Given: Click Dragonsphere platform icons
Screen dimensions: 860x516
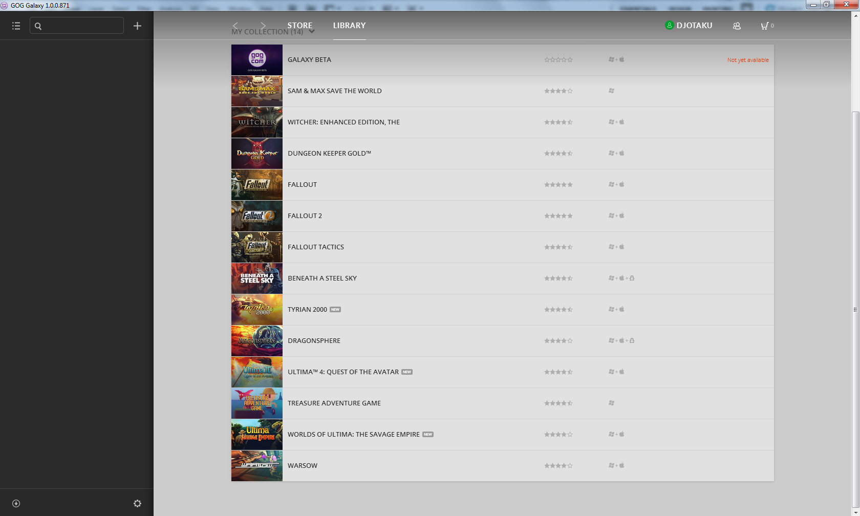Looking at the screenshot, I should point(621,341).
